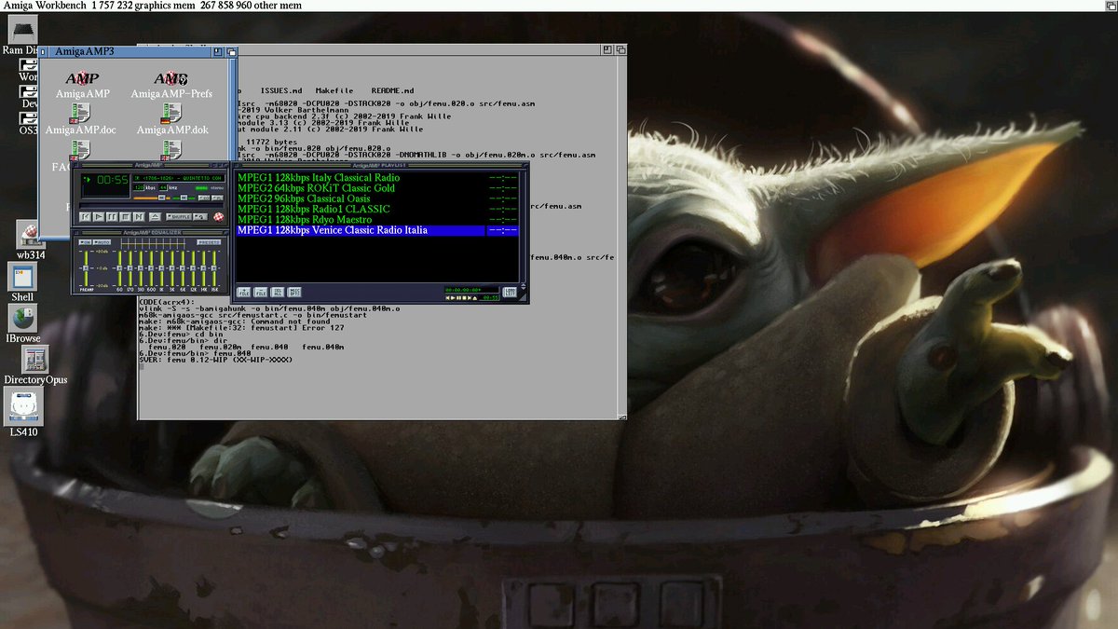Screen dimensions: 1118x629
Task: Click the playlist MISC OPTS button
Action: coord(294,293)
